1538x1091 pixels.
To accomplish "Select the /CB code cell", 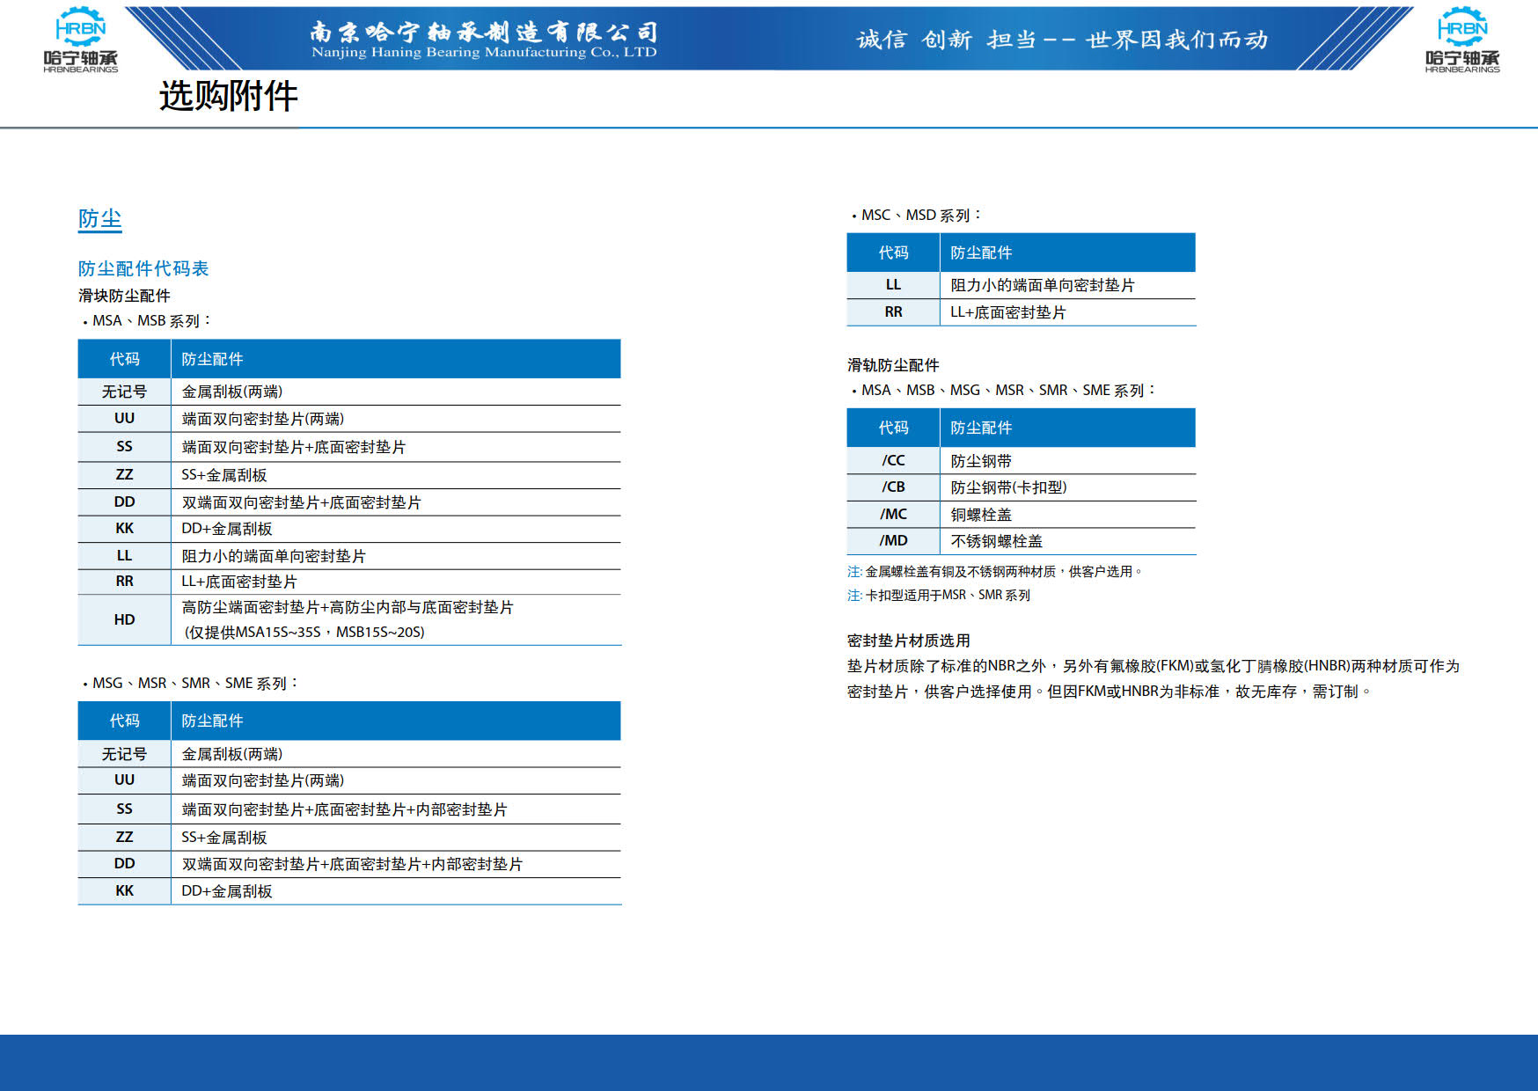I will pos(893,487).
